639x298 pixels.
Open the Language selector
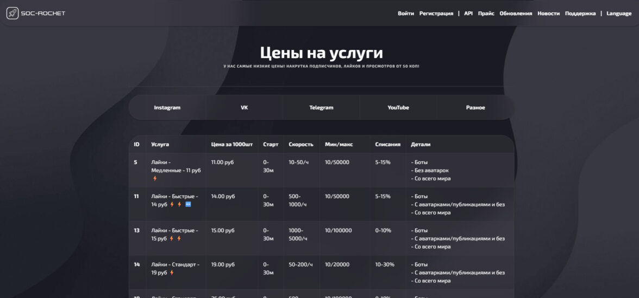(619, 14)
